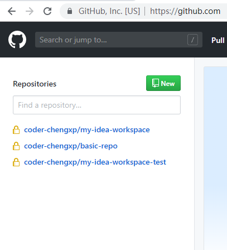Focus the Search or jump to field
The height and width of the screenshot is (250, 227).
click(x=119, y=40)
